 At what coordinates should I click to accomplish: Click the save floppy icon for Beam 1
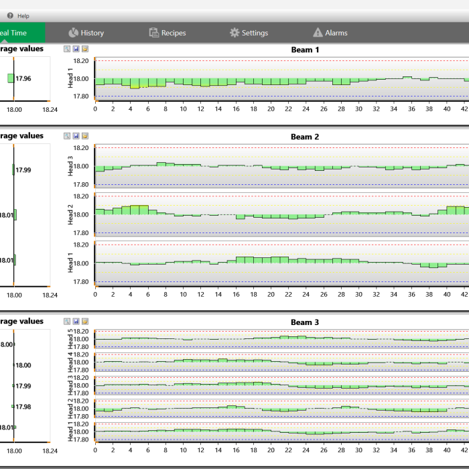(76, 49)
